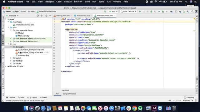Open the Build tool window

21,97
